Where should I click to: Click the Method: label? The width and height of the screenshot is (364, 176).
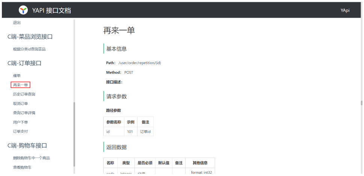point(114,72)
